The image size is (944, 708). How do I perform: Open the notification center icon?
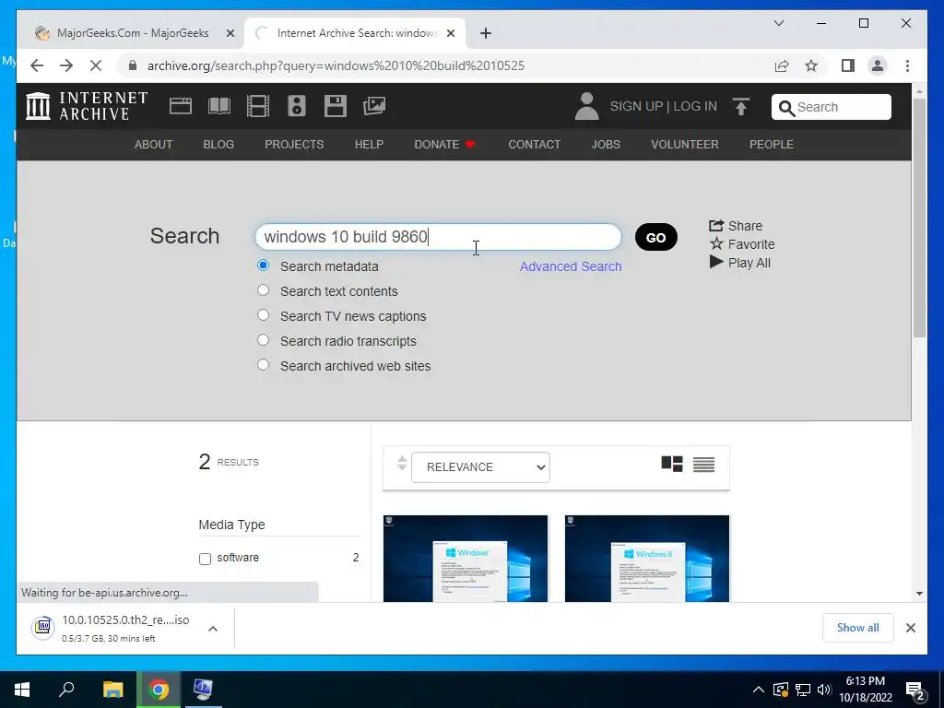(915, 690)
